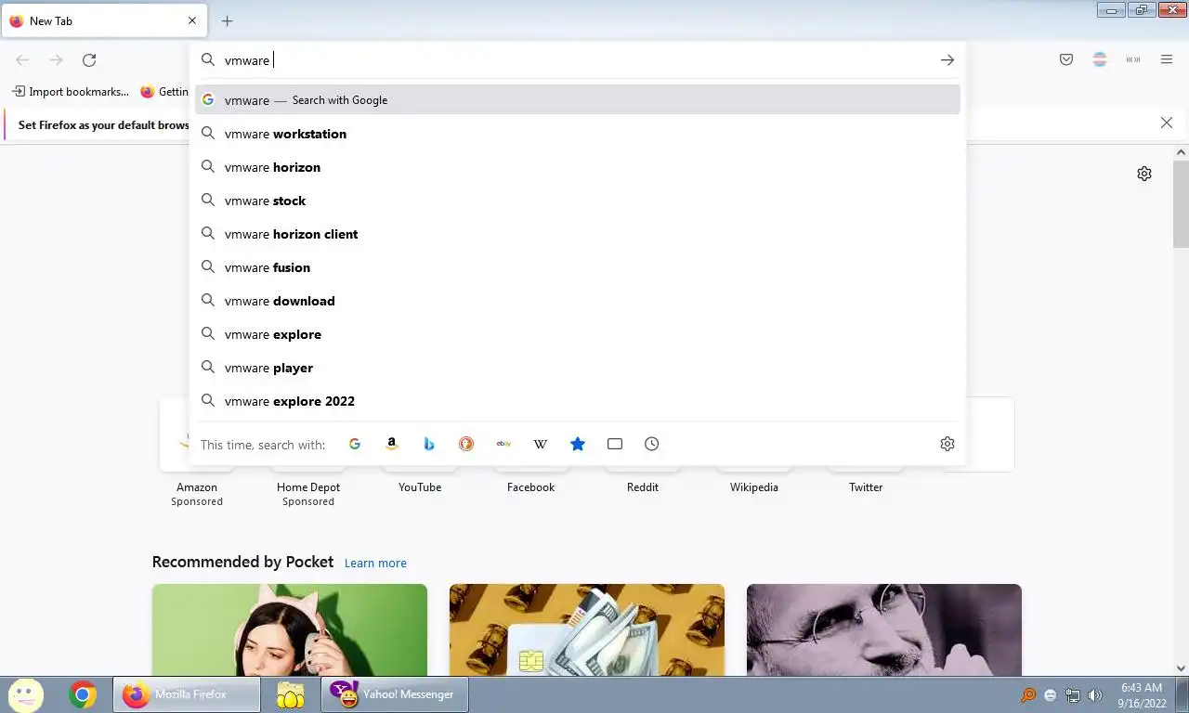Select "vmware — Search with Google" suggestion
This screenshot has width=1189, height=713.
[x=578, y=100]
